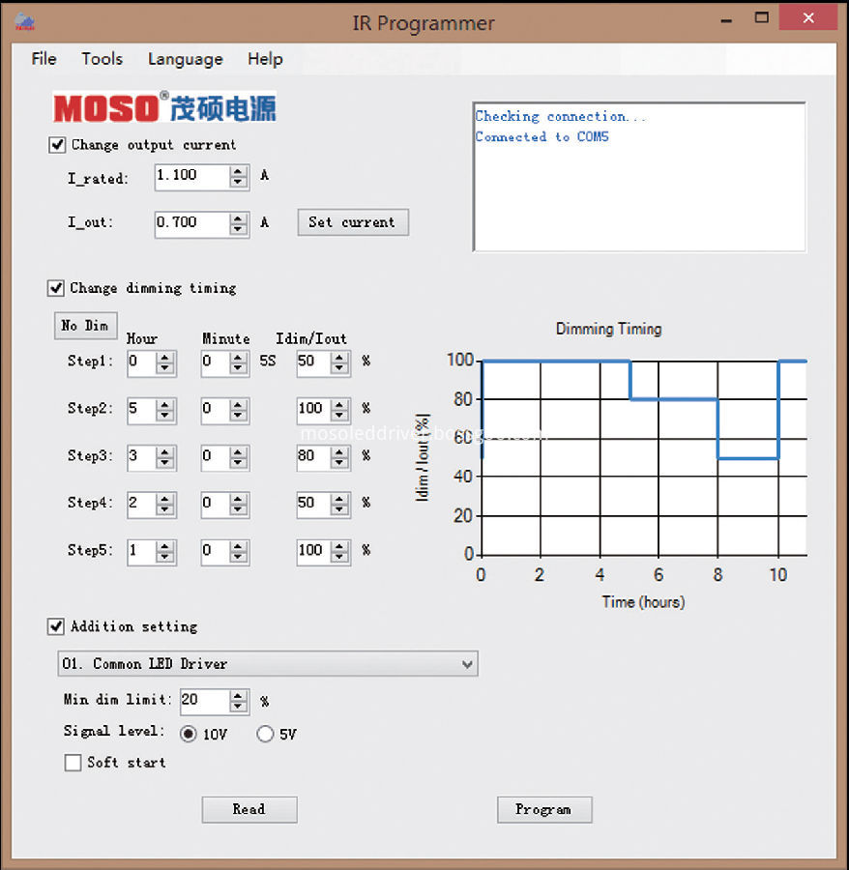Select 5V signal level radio button
849x870 pixels.
[x=265, y=734]
